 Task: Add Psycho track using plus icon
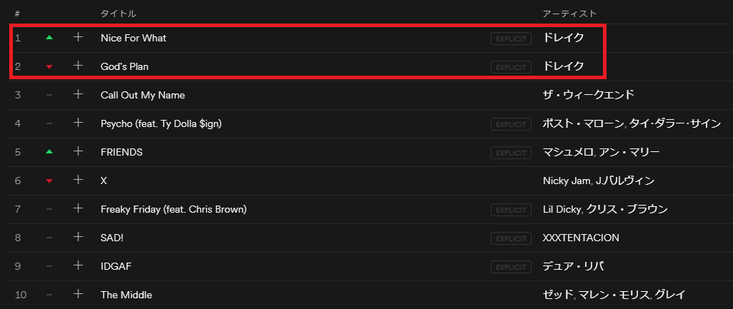coord(79,123)
